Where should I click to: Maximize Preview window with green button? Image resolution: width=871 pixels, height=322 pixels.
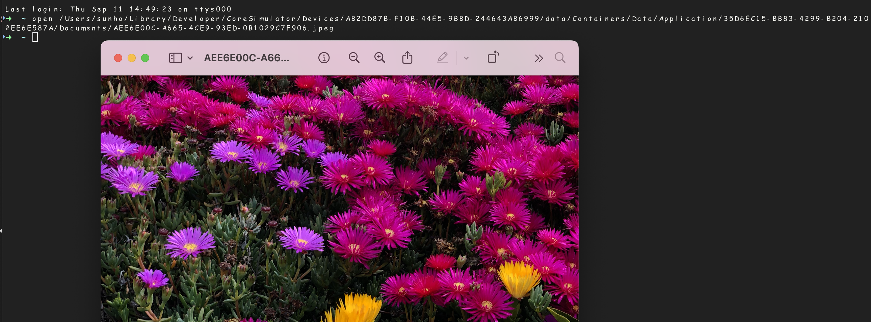(145, 58)
